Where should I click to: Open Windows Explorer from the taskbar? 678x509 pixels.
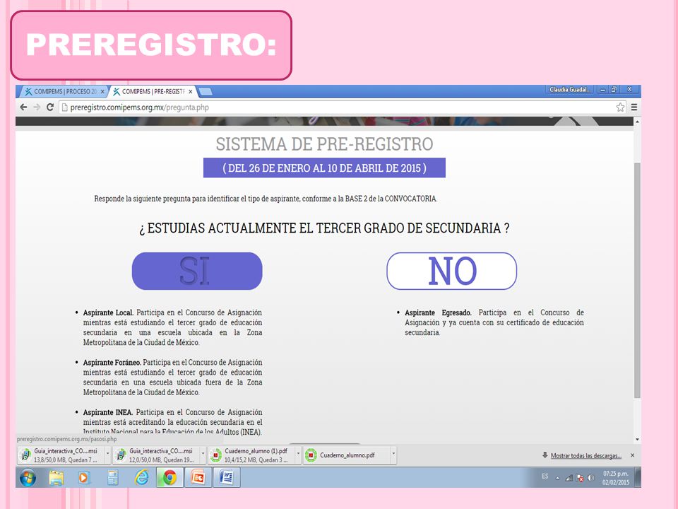56,477
